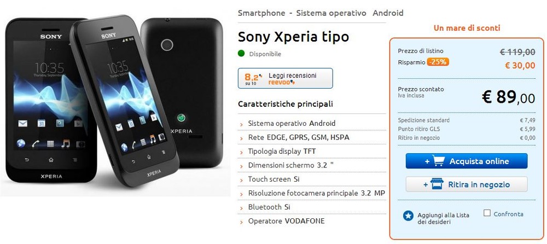This screenshot has width=547, height=244.
Task: Select the Rete EDGE, GPRS, GSM, HSPA row
Action: (312, 137)
